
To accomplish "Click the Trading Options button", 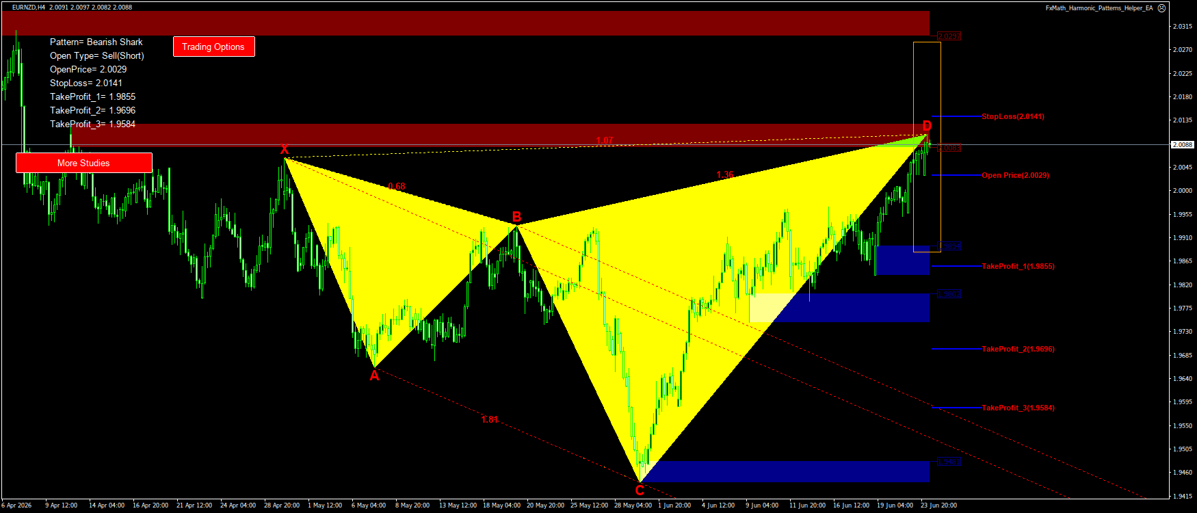I will click(213, 47).
